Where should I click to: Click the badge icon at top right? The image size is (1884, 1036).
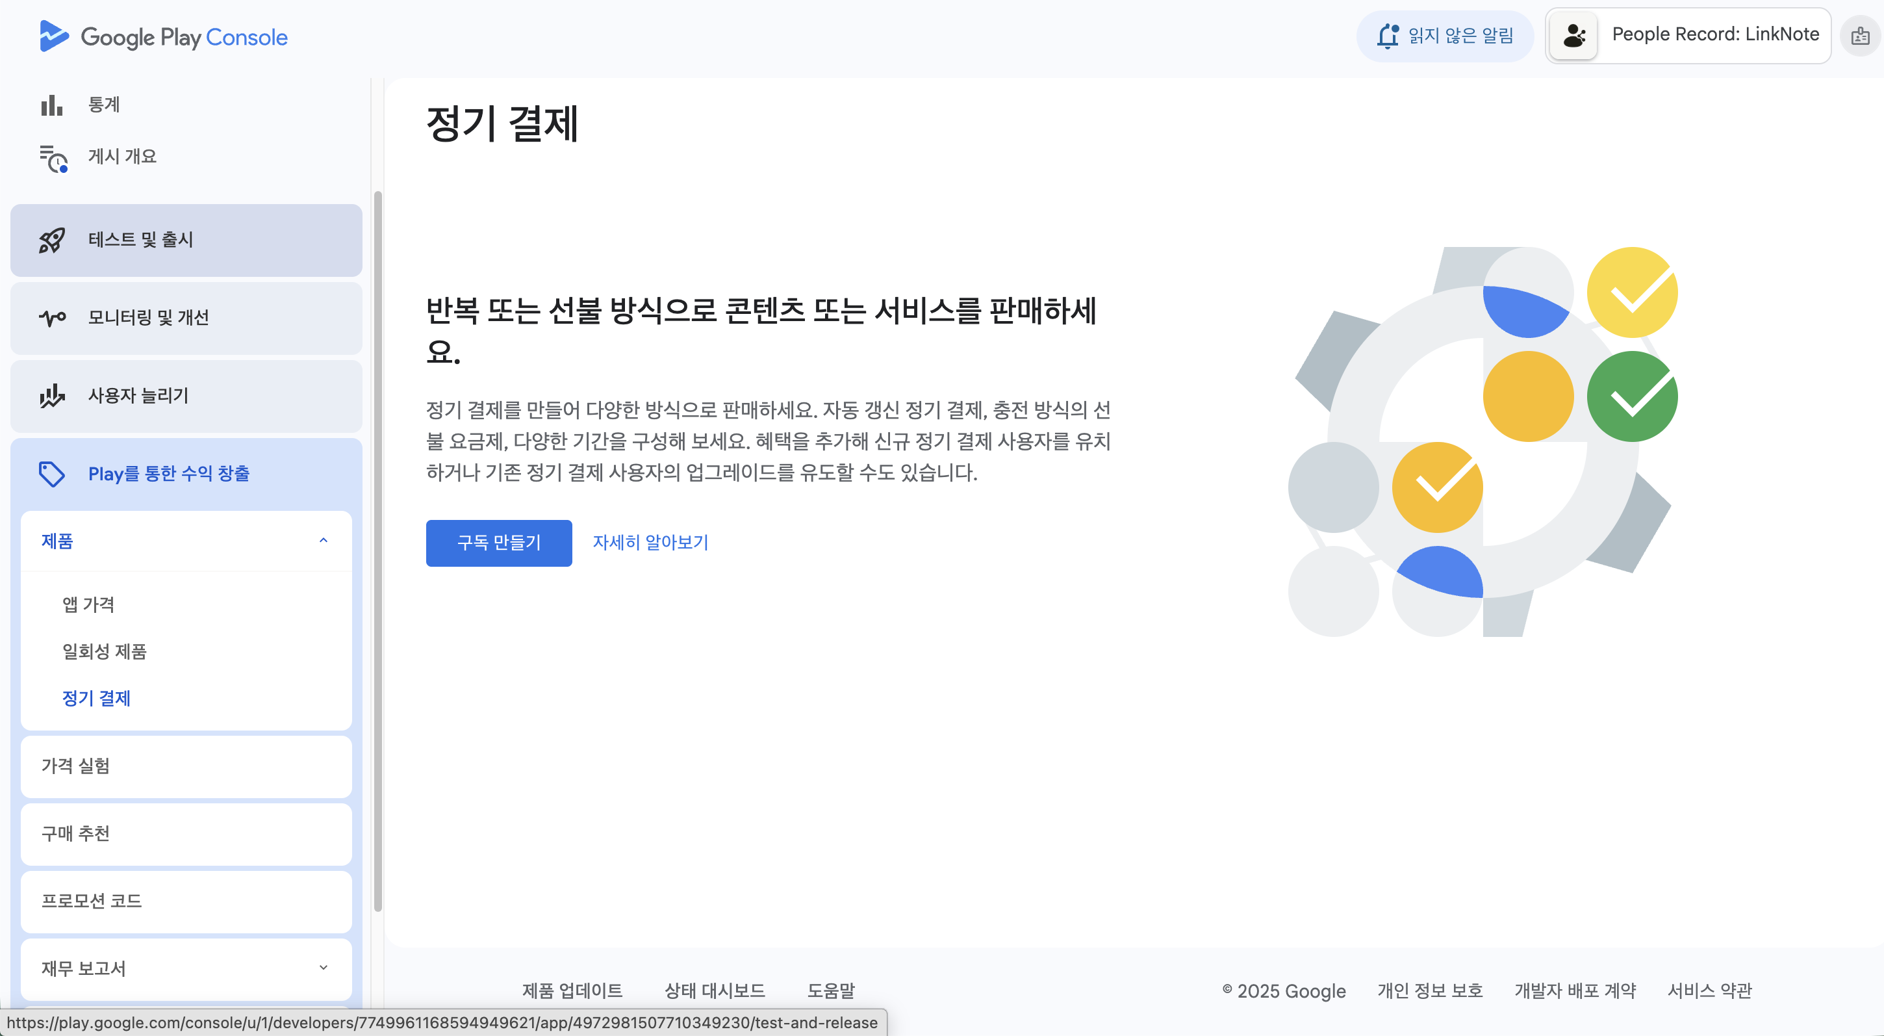coord(1860,36)
